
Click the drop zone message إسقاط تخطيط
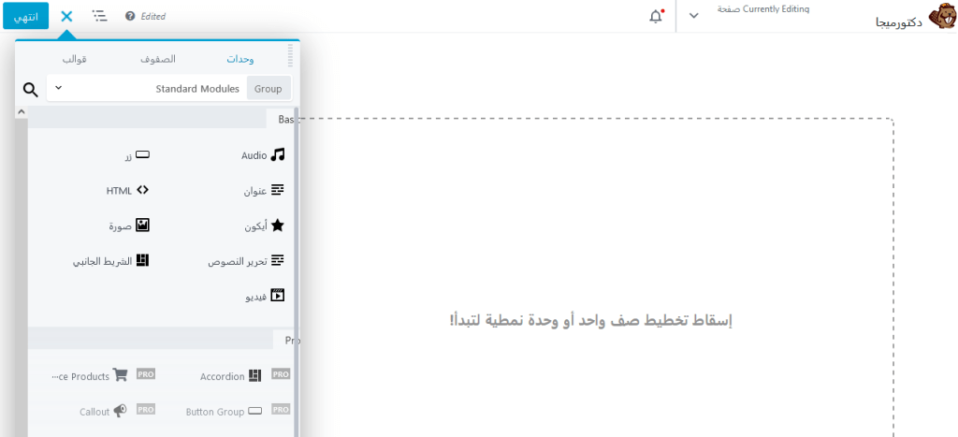590,320
